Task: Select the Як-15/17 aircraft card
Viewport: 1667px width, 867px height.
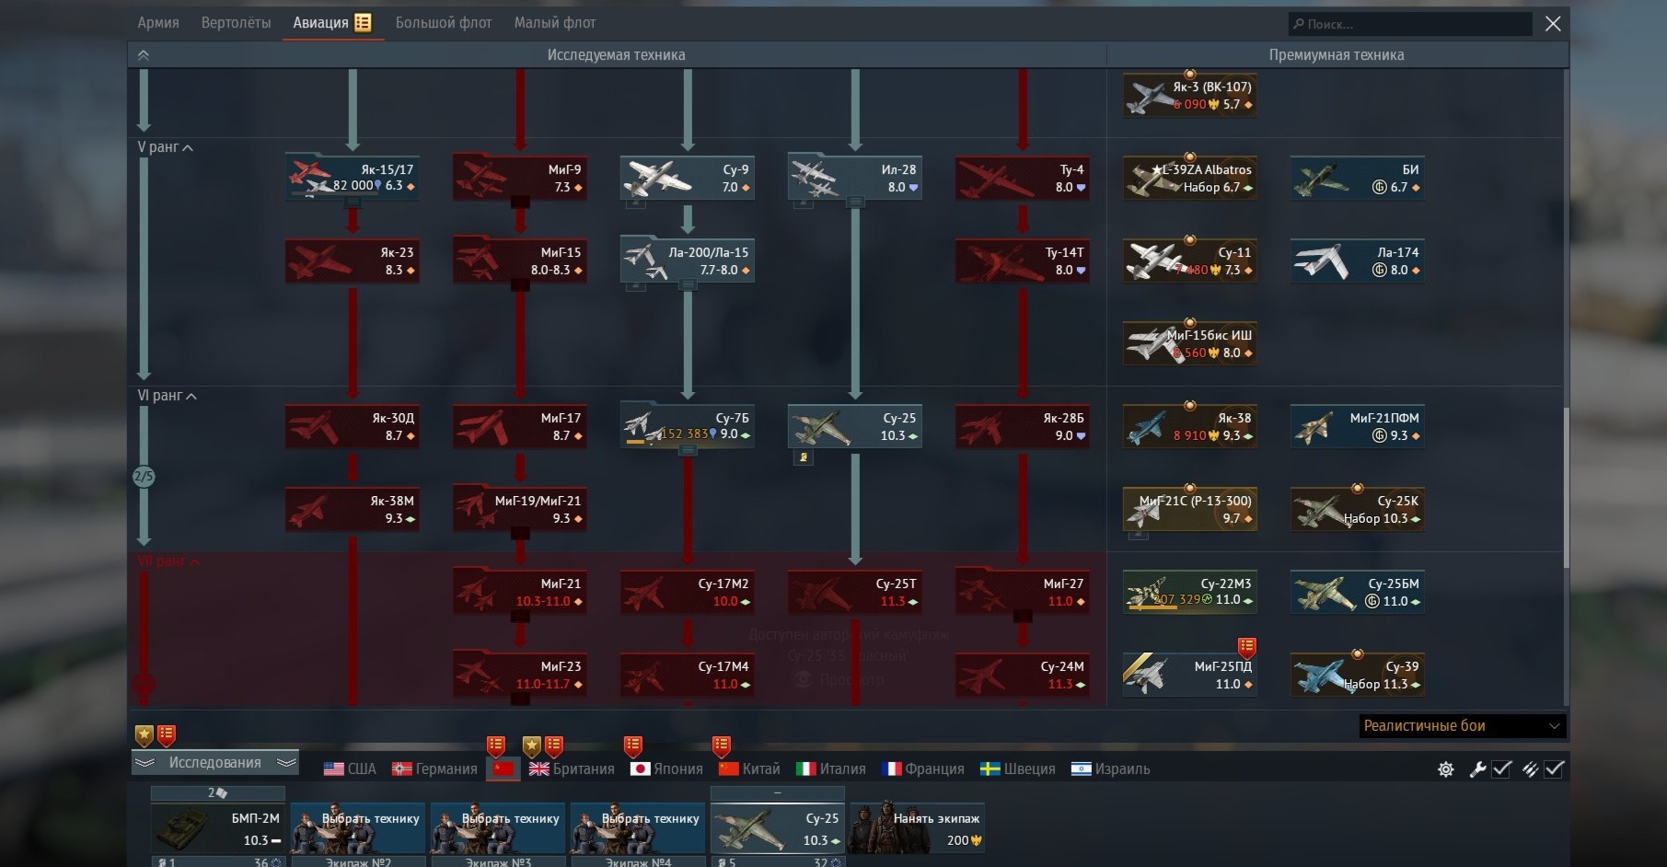Action: 353,178
